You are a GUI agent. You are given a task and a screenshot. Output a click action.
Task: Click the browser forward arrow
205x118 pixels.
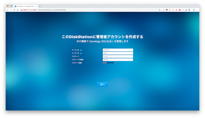[x=11, y=10]
